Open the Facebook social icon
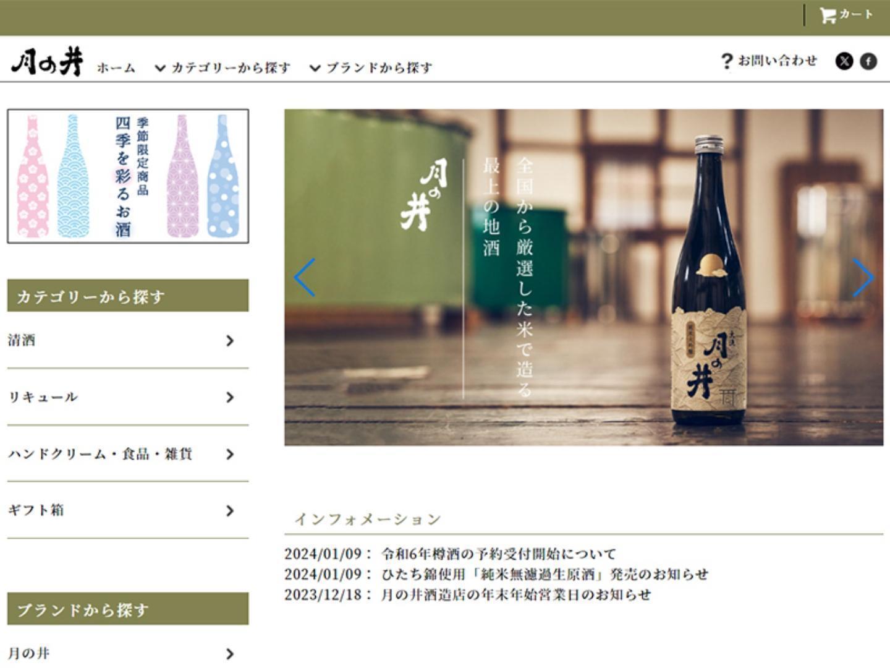 [x=868, y=61]
